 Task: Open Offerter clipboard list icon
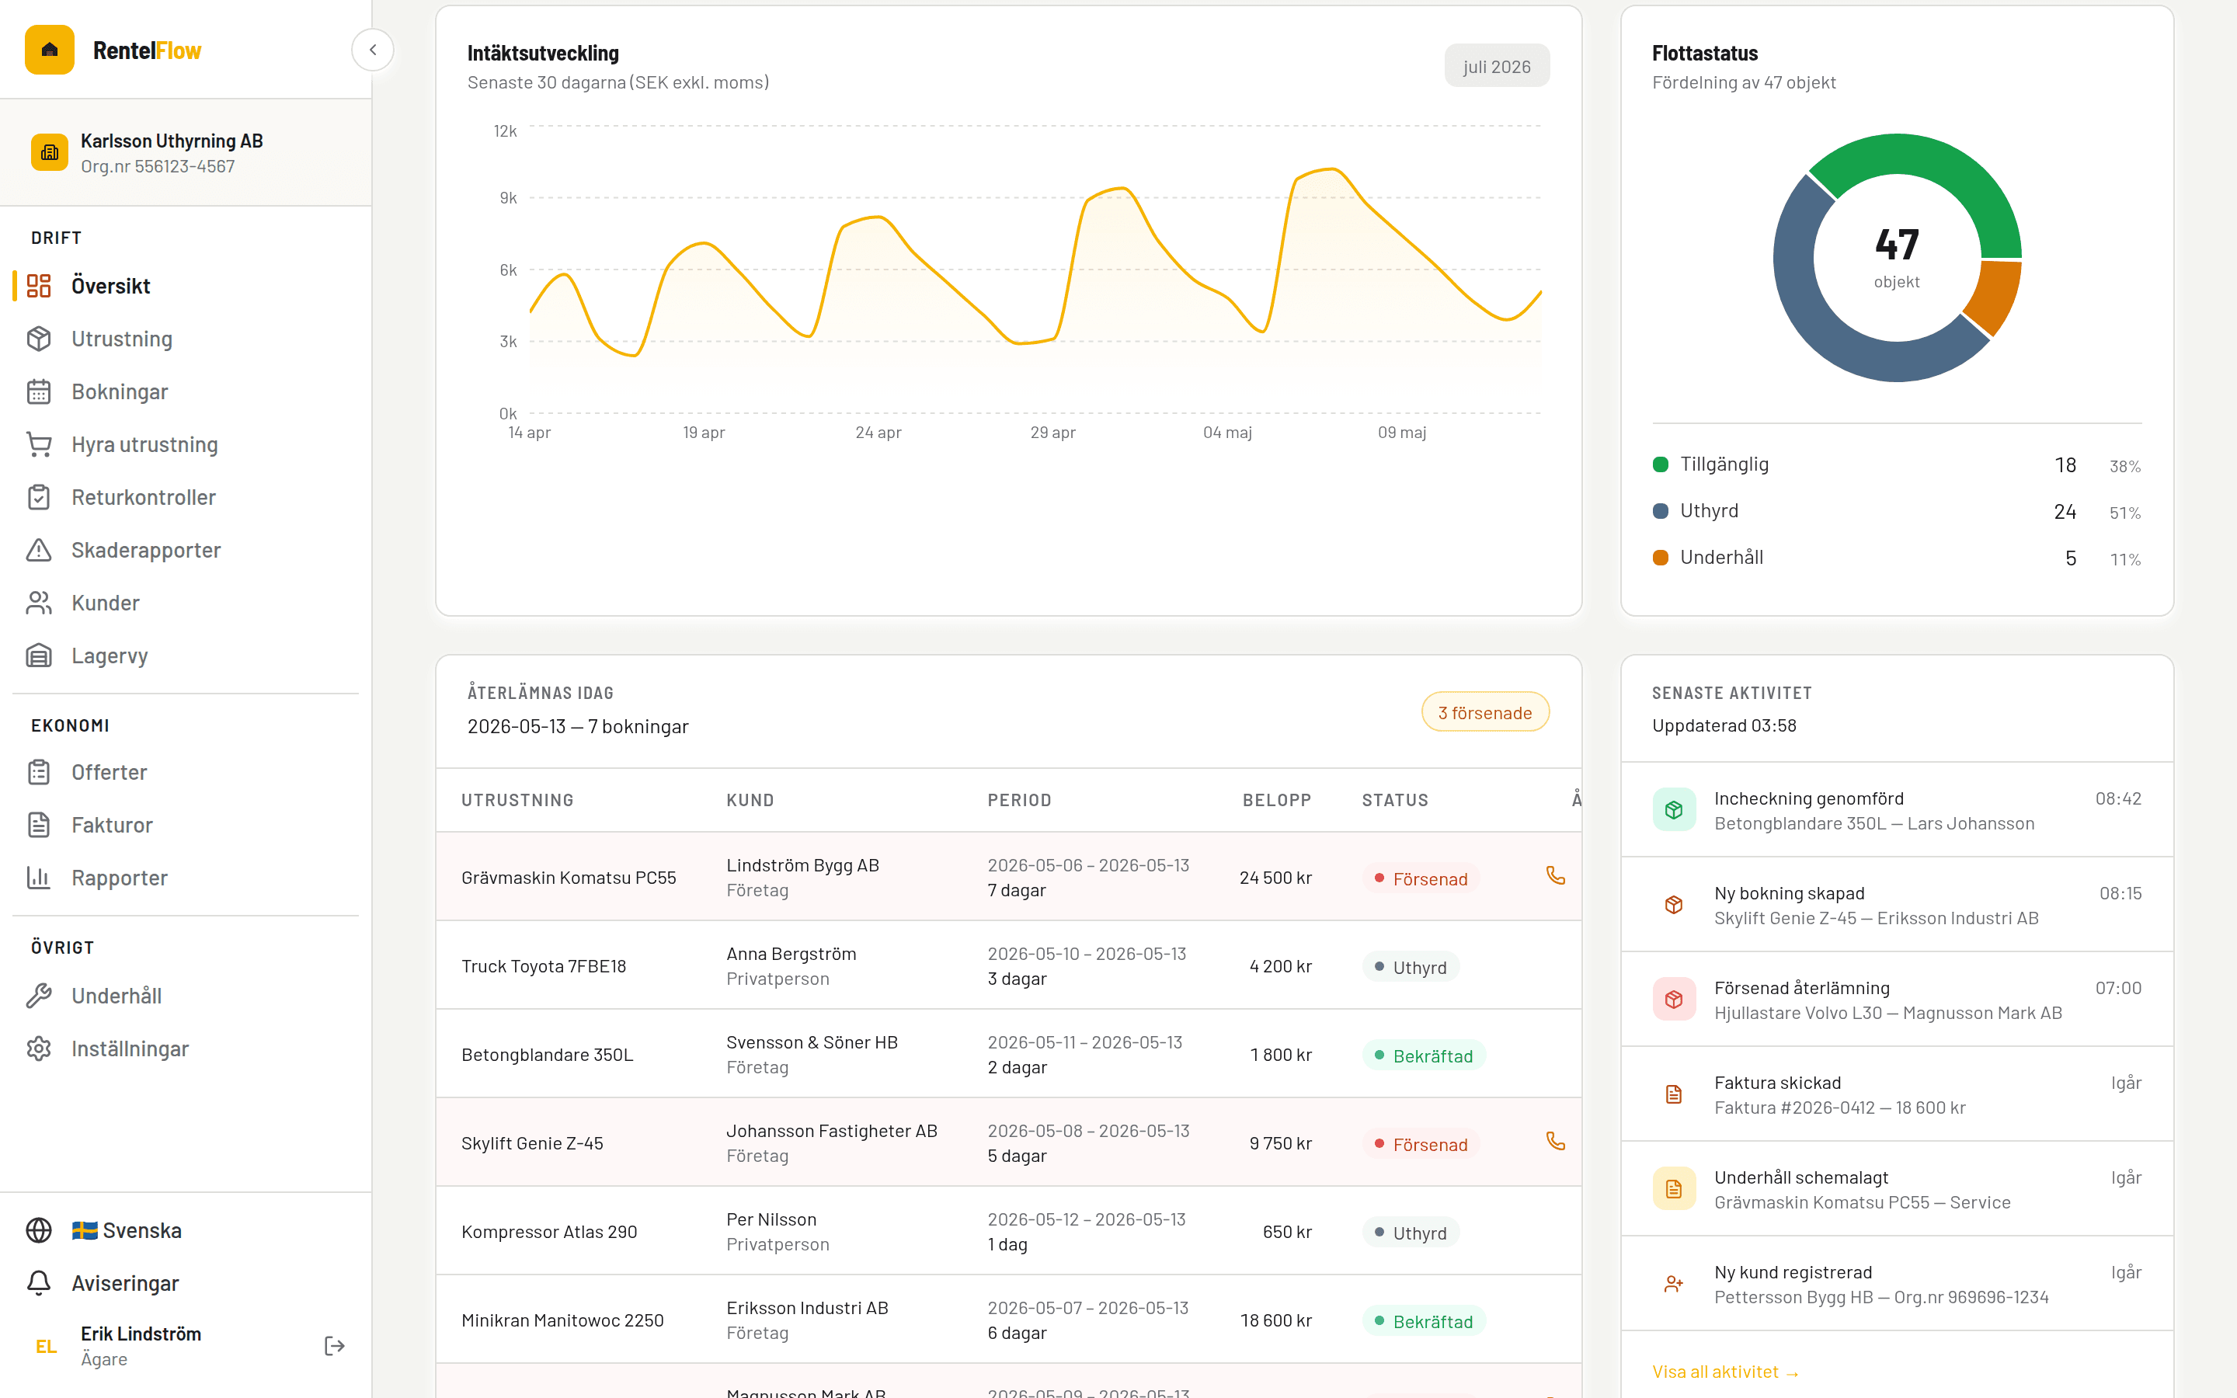point(39,771)
